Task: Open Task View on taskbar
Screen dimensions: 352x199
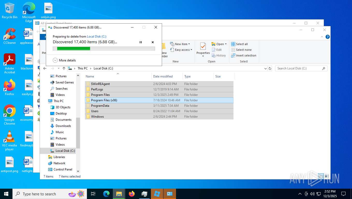Action: click(93, 194)
